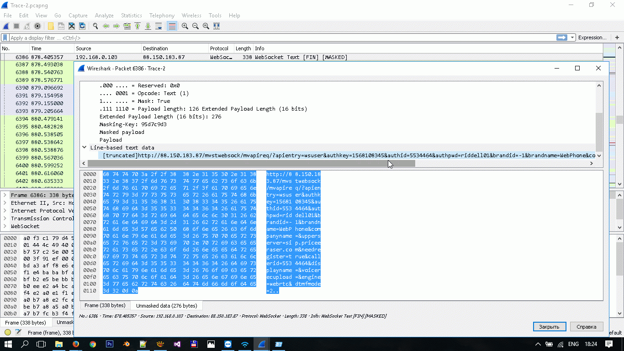
Task: Click the yellow expert information indicator
Action: point(8,332)
